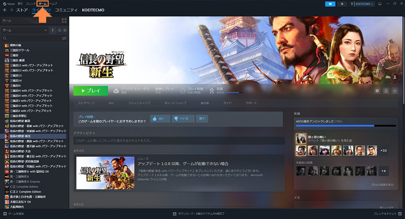Open library grid view icon
The width and height of the screenshot is (405, 219).
pyautogui.click(x=64, y=20)
